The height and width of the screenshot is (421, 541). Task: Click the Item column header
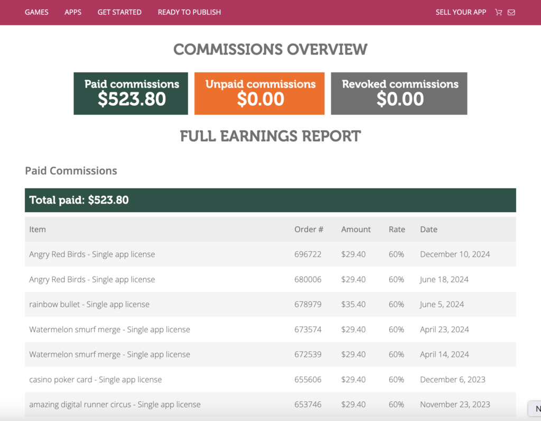click(38, 230)
